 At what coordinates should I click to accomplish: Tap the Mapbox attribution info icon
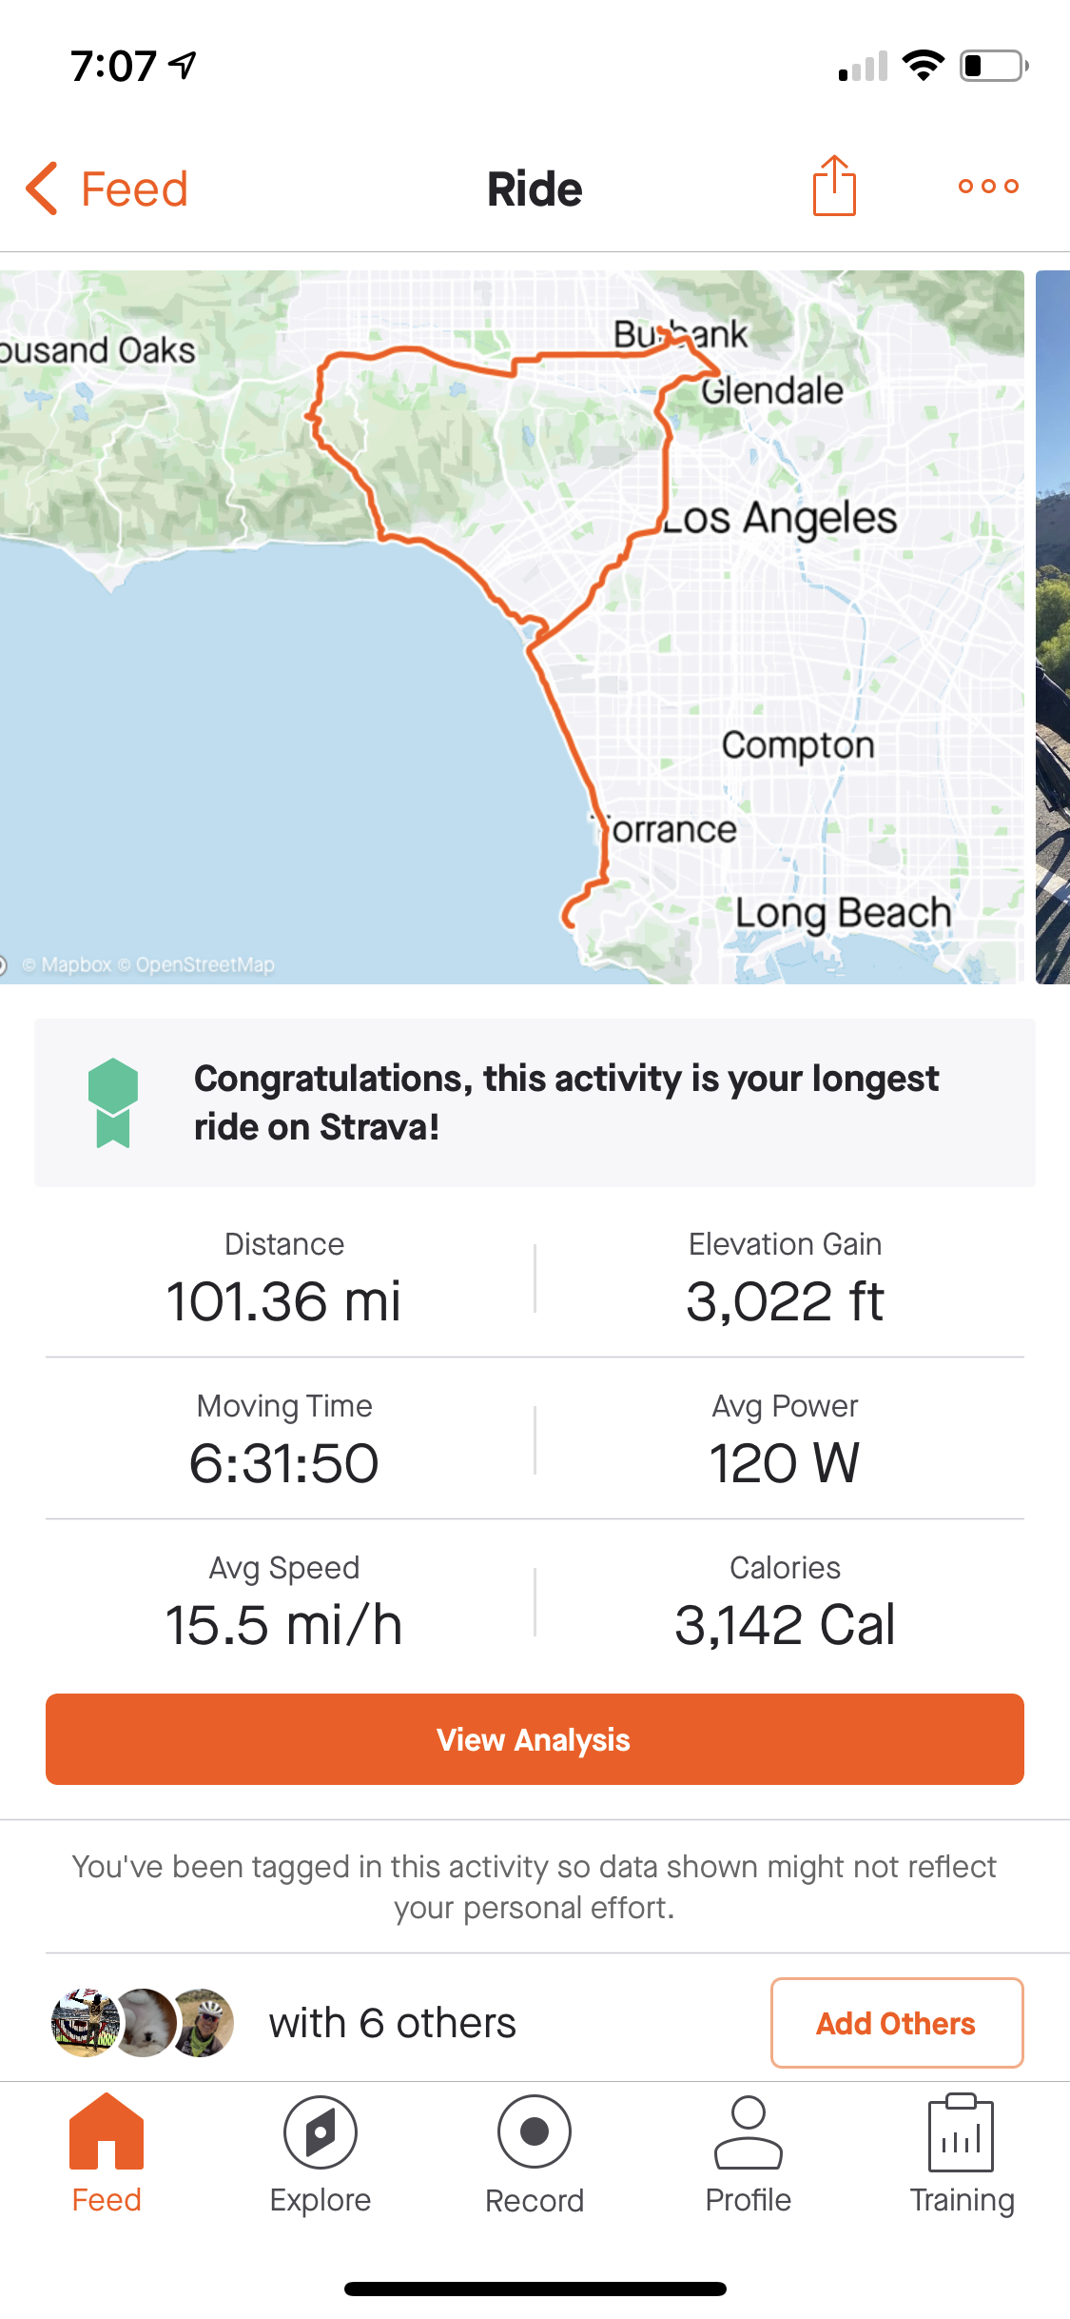point(3,965)
